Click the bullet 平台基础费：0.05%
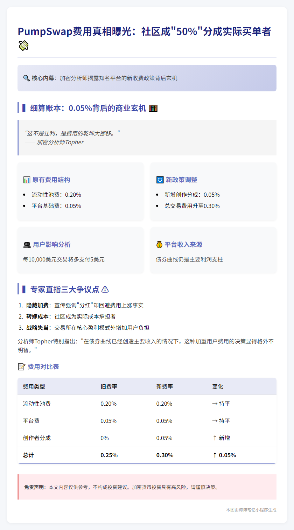Viewport: 294px width, 530px height. (56, 206)
